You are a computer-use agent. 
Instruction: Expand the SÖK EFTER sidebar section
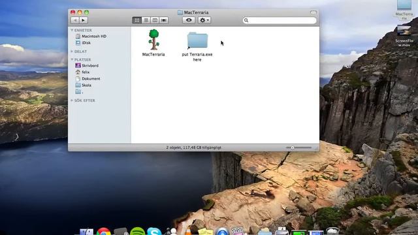pos(72,101)
